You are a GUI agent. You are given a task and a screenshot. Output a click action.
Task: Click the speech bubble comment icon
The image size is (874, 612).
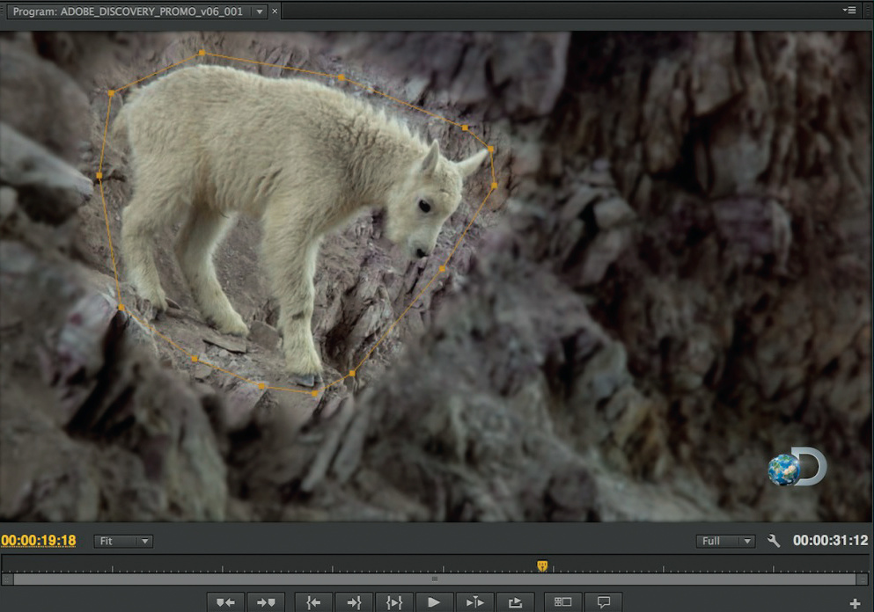coord(604,602)
